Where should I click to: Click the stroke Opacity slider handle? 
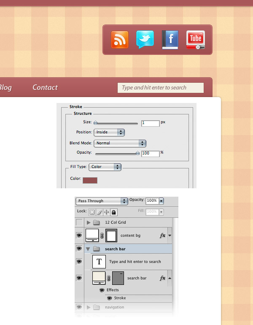(138, 153)
